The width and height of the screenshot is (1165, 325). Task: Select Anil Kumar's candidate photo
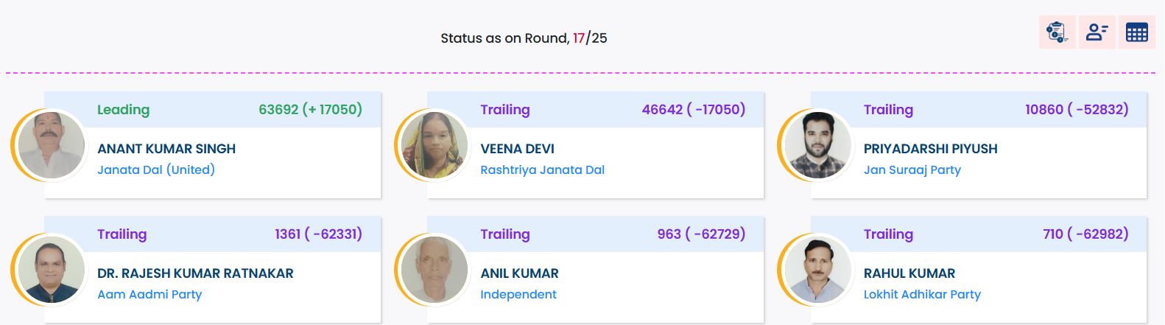[x=434, y=270]
